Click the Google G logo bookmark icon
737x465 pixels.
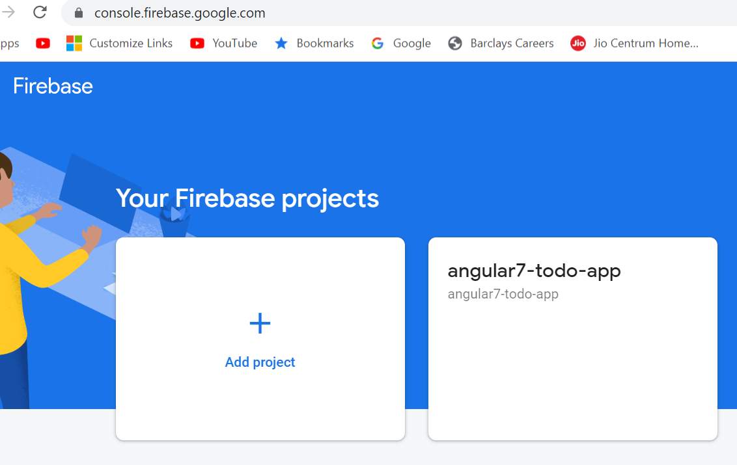pyautogui.click(x=378, y=44)
